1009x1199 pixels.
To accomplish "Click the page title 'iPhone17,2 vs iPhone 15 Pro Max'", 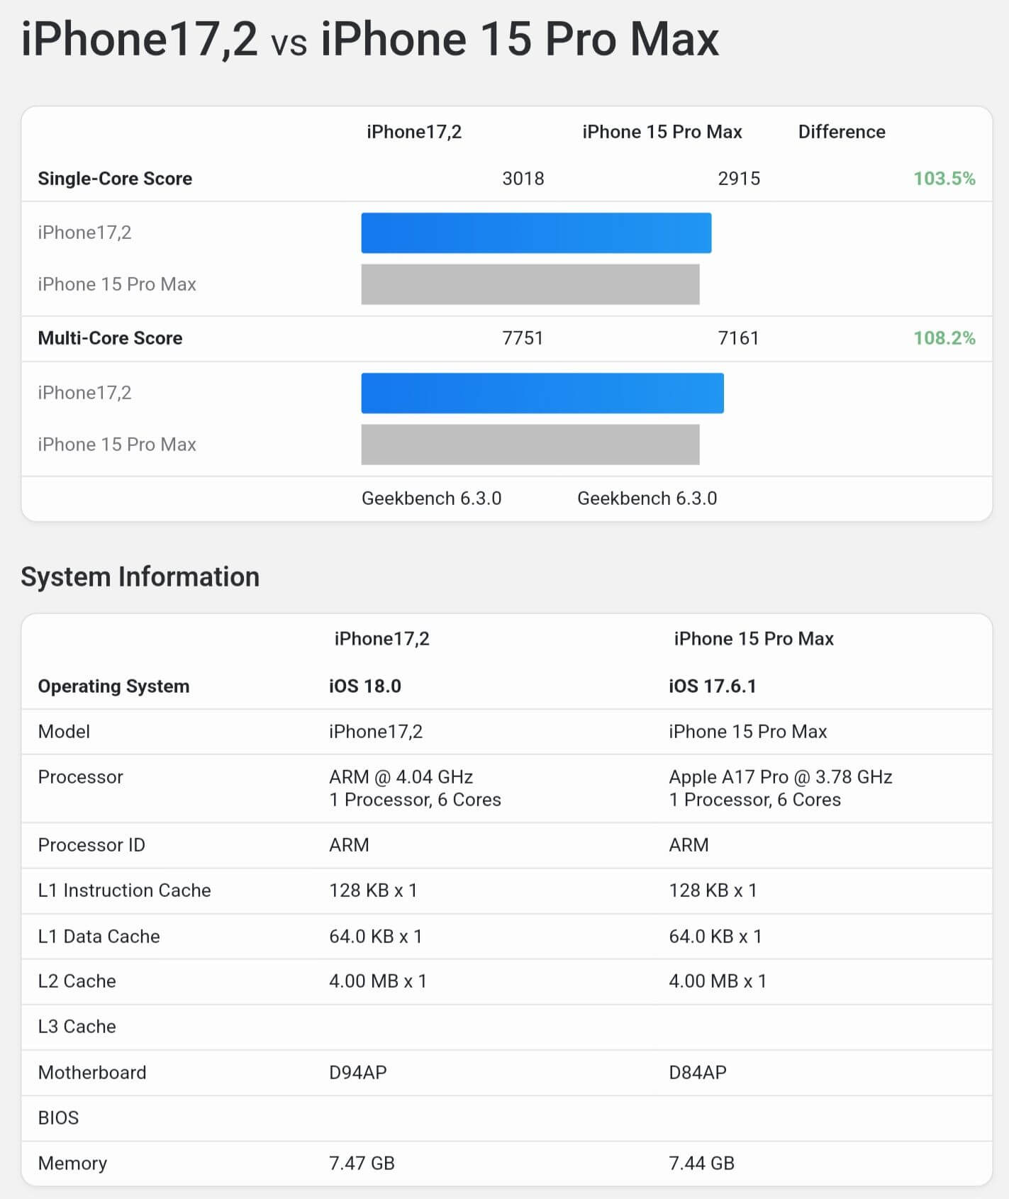I will 370,38.
